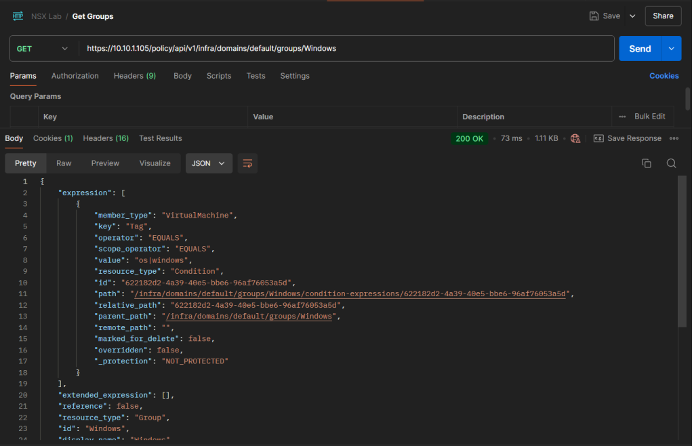Click the network globe icon near response size

click(575, 138)
